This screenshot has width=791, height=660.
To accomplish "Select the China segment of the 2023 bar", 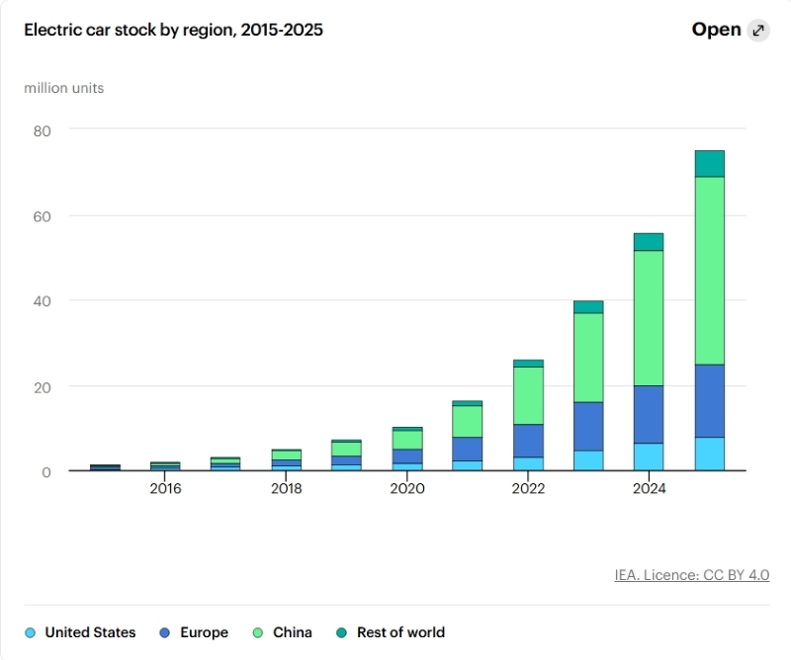I will coord(588,358).
